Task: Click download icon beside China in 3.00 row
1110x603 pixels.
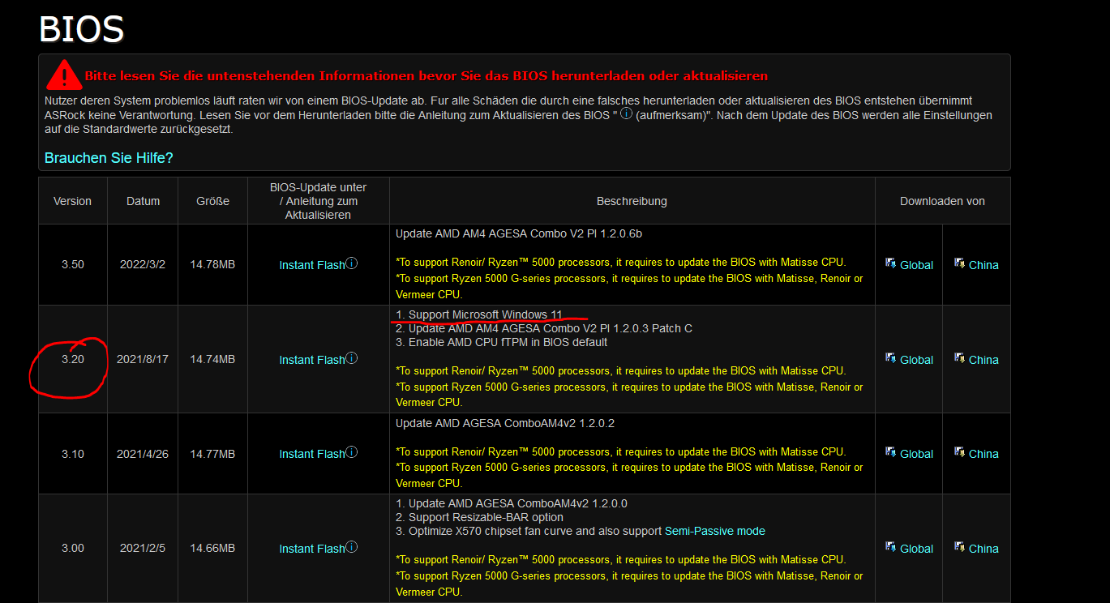Action: pos(960,547)
